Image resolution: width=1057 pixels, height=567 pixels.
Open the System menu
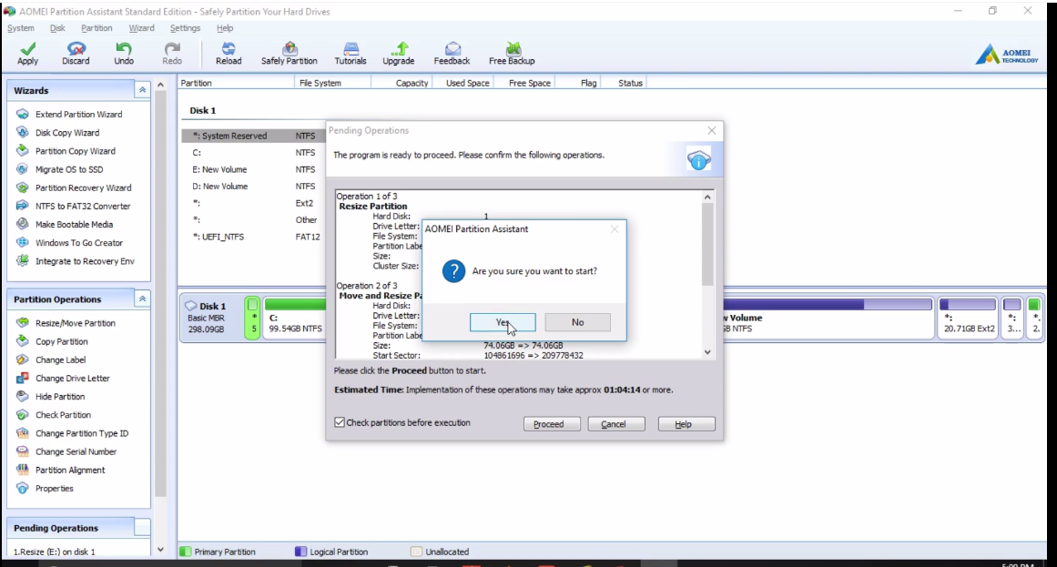[21, 28]
